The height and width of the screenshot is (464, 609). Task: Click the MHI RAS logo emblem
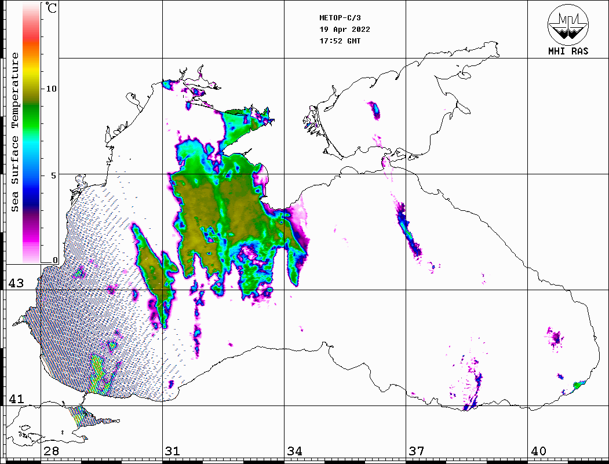(568, 24)
